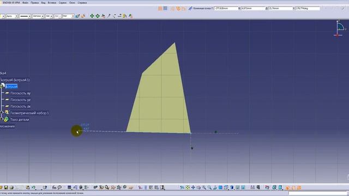Select the Pan view tool
349x196 pixels.
(x=193, y=187)
